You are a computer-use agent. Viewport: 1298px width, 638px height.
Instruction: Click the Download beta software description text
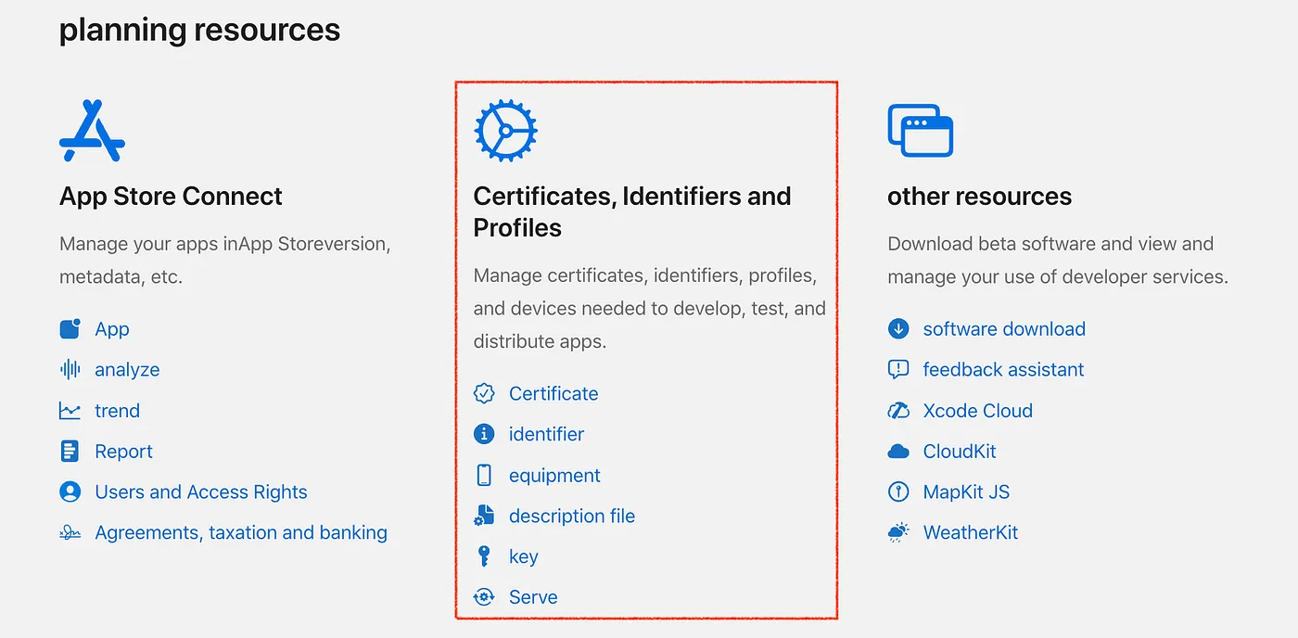(x=1058, y=260)
